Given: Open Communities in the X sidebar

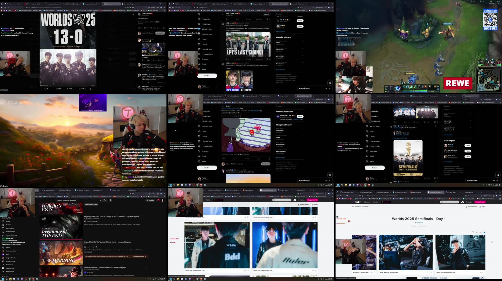Looking at the screenshot, I should 207,54.
